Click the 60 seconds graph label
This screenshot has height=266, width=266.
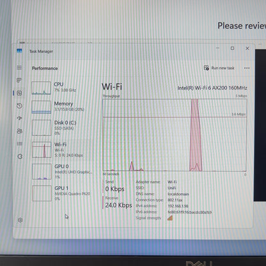click(x=111, y=174)
